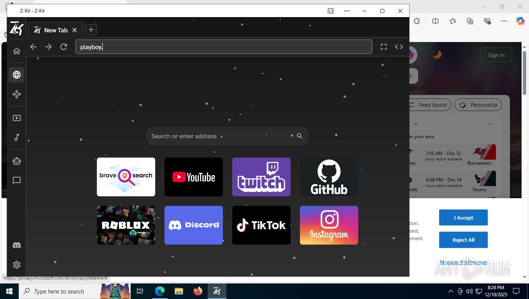This screenshot has width=529, height=299.
Task: Open Manage Preferences link in Edge
Action: click(x=463, y=262)
